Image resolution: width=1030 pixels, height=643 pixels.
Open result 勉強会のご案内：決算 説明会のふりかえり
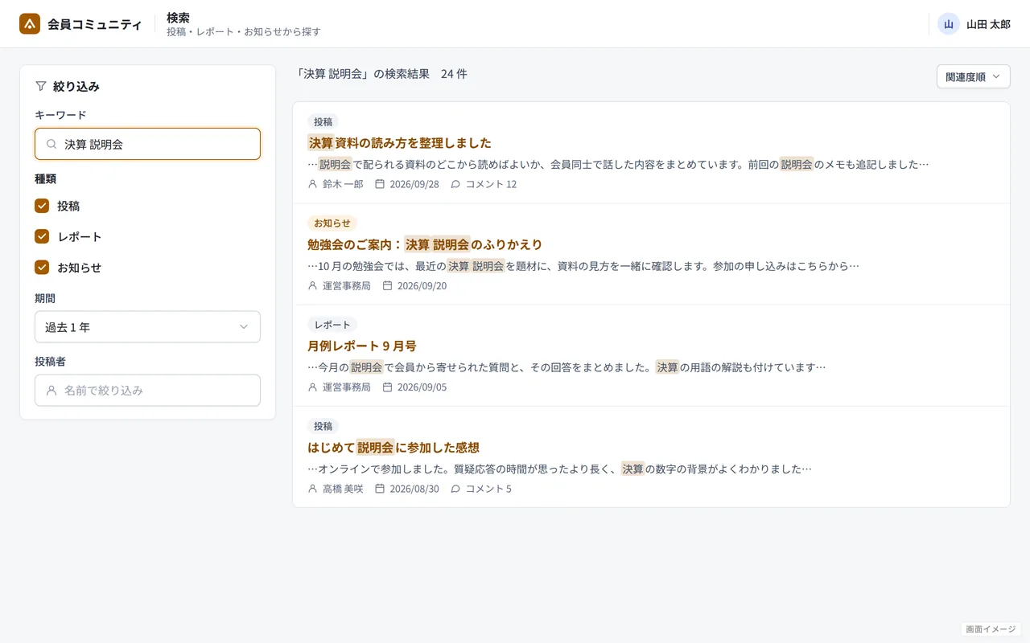(425, 244)
